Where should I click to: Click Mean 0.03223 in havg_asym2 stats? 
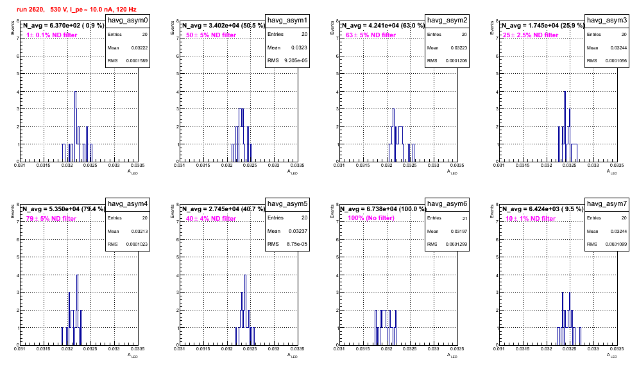pos(447,47)
